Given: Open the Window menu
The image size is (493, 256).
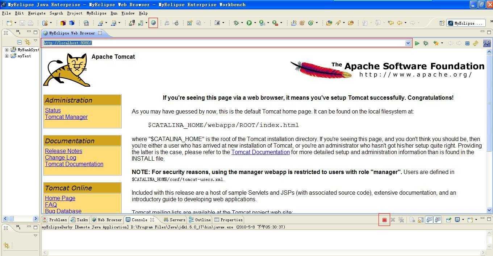Looking at the screenshot, I should click(128, 13).
